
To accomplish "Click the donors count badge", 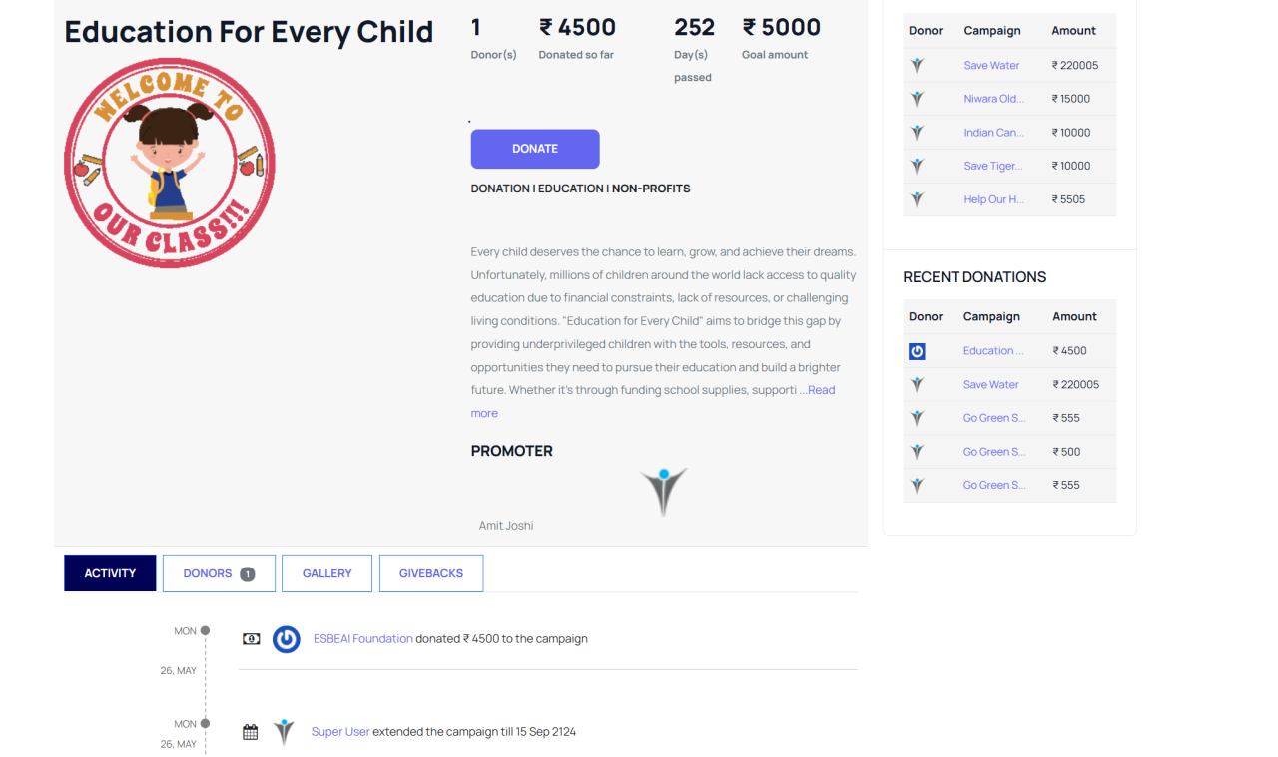I will (x=248, y=574).
